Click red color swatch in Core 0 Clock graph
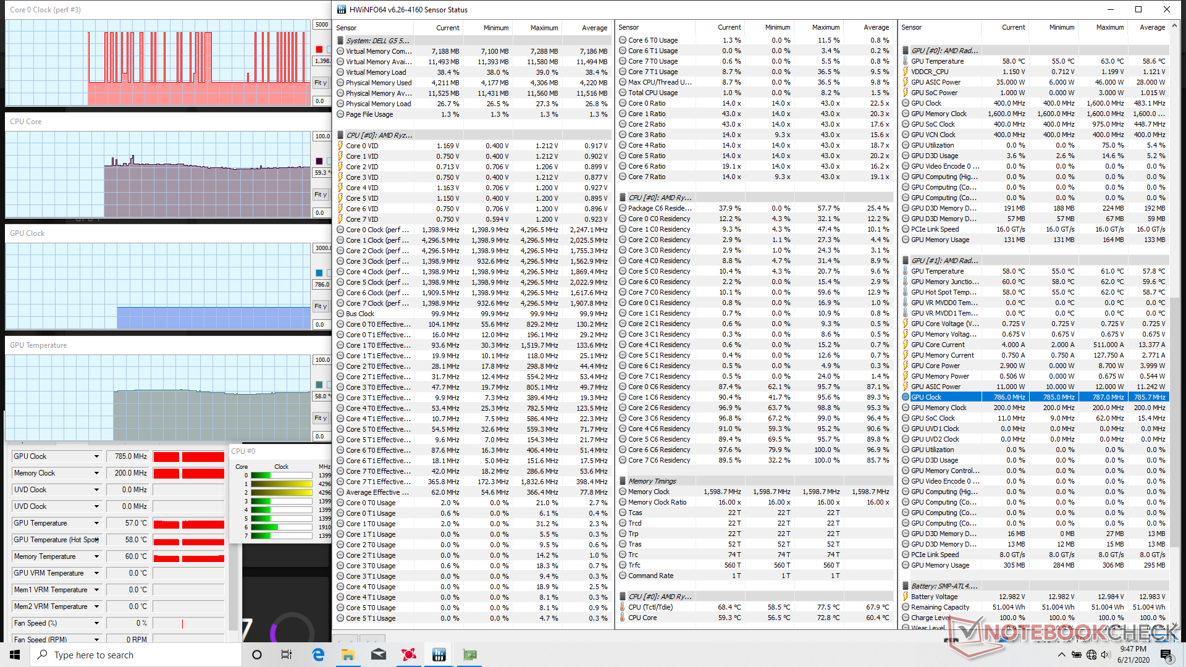1186x667 pixels. [319, 49]
